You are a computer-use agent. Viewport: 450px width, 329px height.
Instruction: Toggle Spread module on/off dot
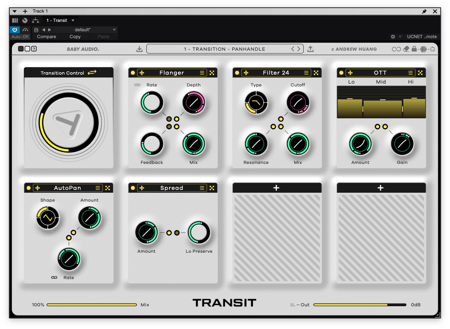(133, 188)
